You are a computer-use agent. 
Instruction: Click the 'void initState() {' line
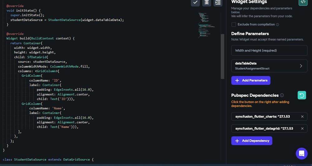click(23, 11)
